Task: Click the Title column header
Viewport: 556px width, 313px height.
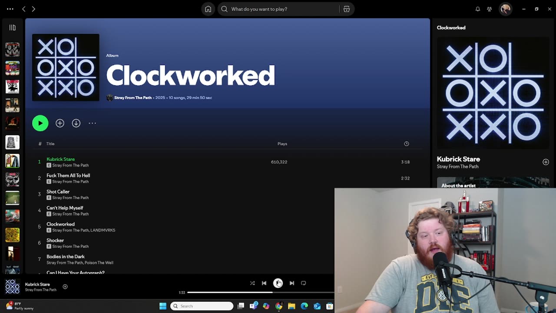Action: [x=50, y=144]
